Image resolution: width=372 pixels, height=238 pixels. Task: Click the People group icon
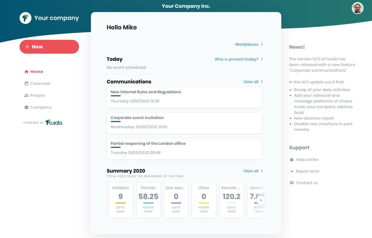tap(26, 95)
